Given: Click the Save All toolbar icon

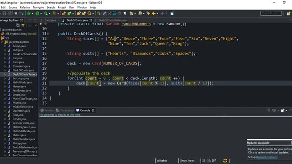Looking at the screenshot, I should [10, 13].
